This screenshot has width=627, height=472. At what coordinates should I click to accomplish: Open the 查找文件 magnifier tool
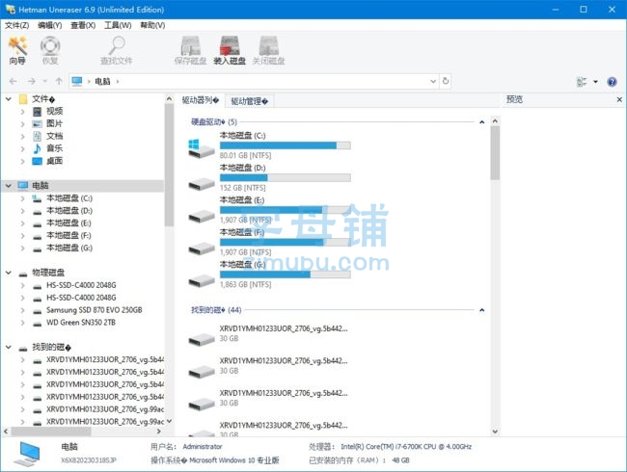pyautogui.click(x=117, y=46)
